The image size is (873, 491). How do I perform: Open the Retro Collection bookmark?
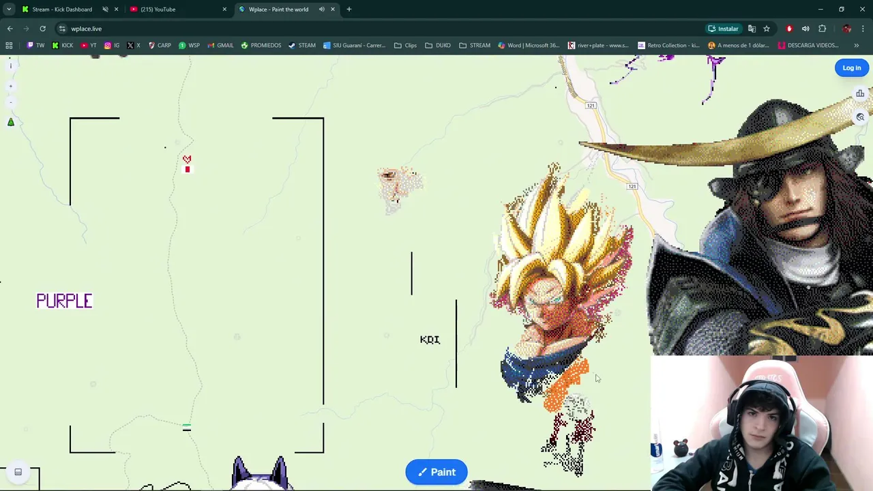click(x=668, y=46)
